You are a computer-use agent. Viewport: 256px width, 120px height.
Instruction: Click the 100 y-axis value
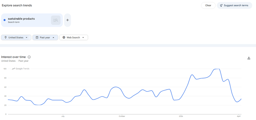click(x=5, y=69)
